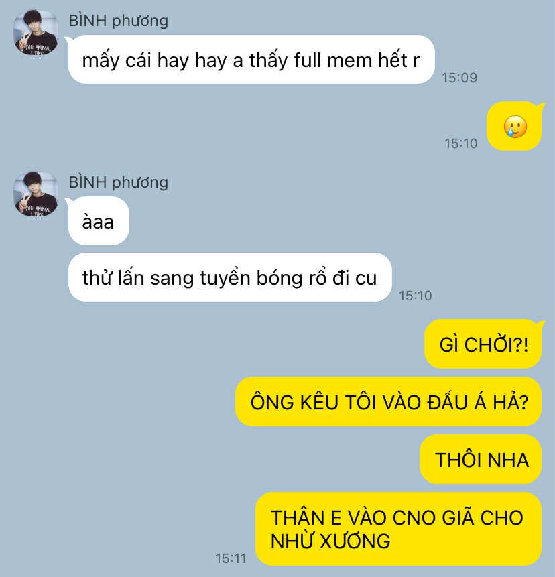Select the 'ÔNG KÊU TÔI VÀO ĐẤU' bubble

[x=389, y=401]
